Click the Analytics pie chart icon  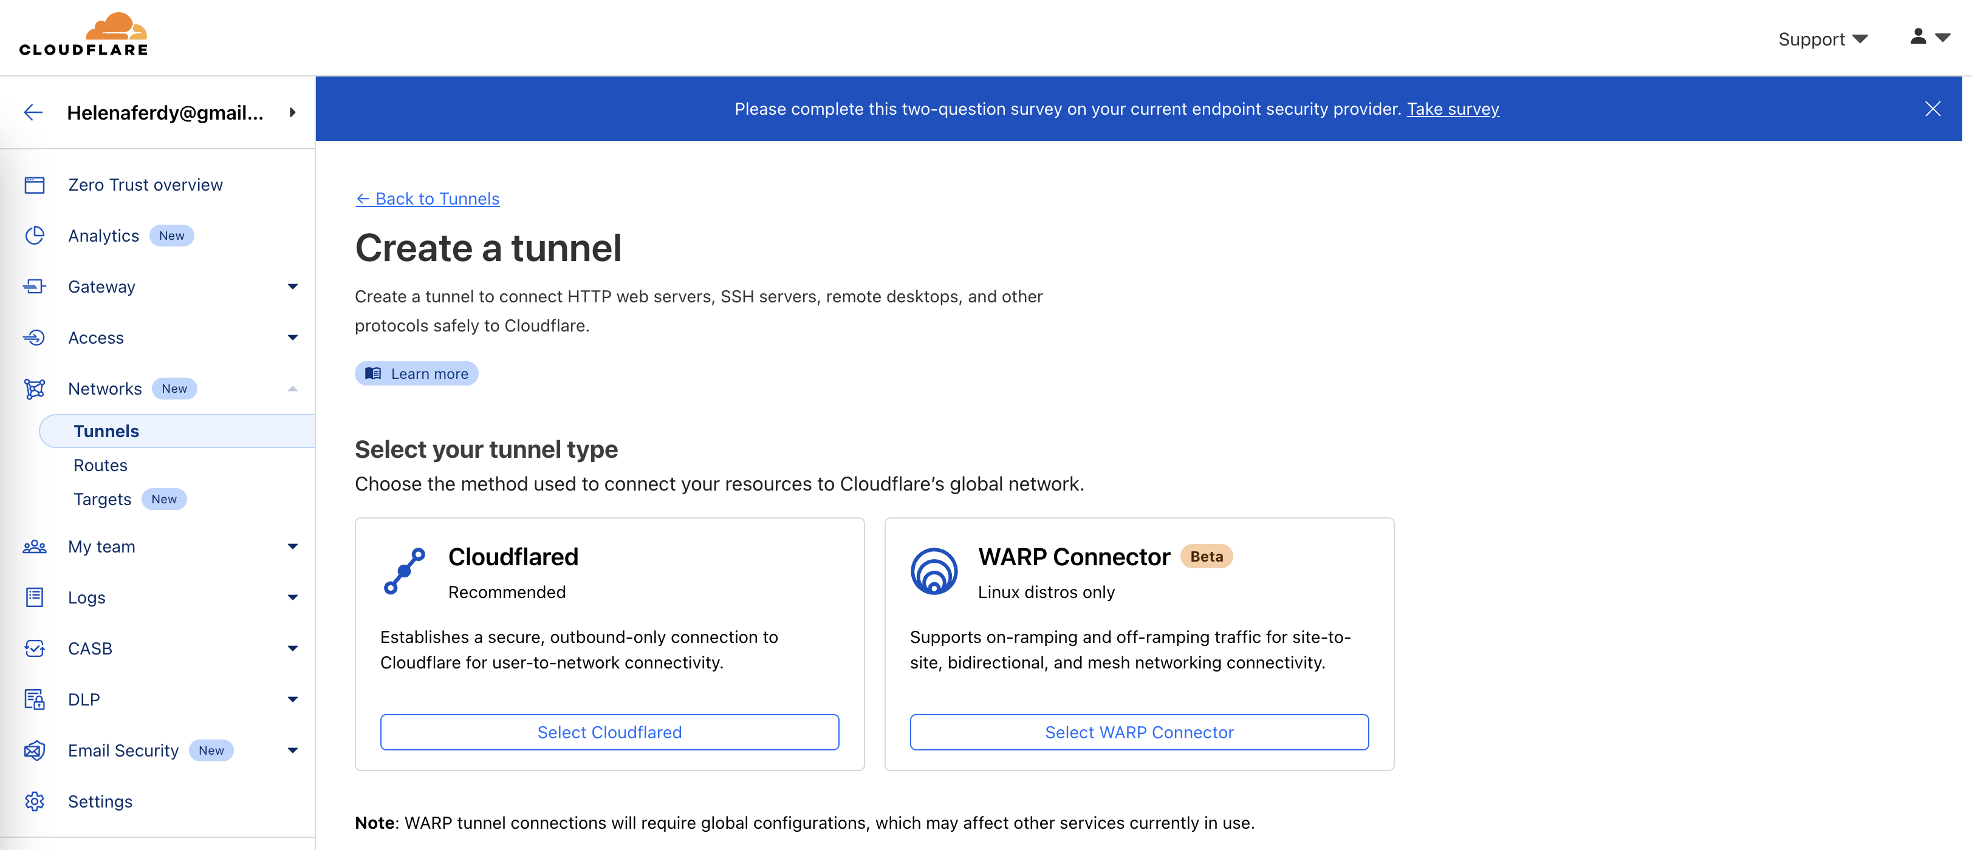(x=35, y=236)
